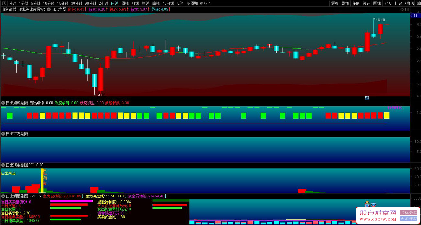Click the 叠加 overlay button
This screenshot has height=225, width=421.
click(345, 3)
